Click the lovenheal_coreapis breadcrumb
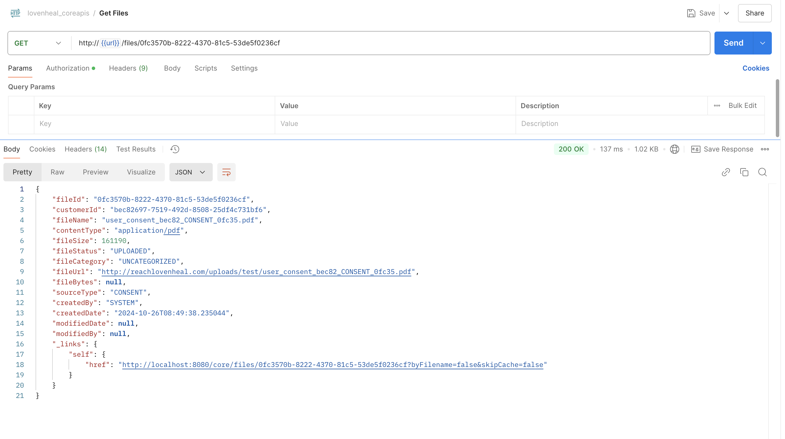The width and height of the screenshot is (785, 439). click(58, 13)
